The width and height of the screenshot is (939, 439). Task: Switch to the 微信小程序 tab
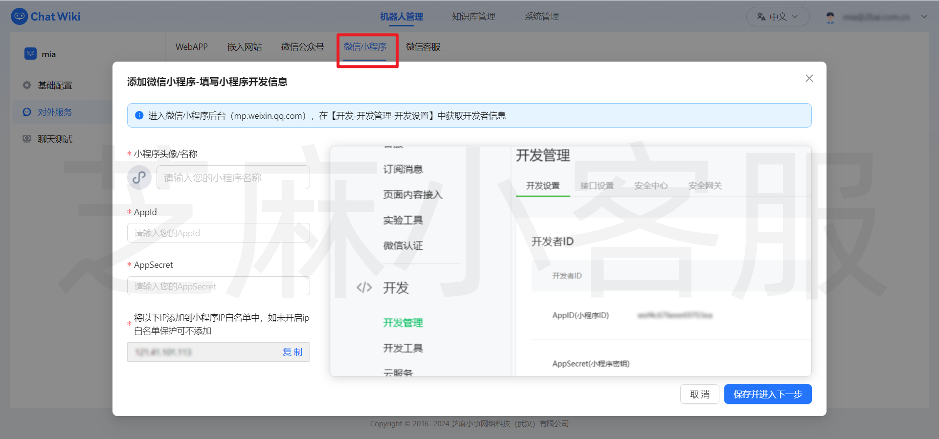point(365,47)
